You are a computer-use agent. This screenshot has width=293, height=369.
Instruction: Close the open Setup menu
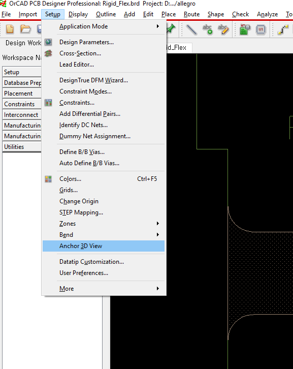tap(53, 14)
